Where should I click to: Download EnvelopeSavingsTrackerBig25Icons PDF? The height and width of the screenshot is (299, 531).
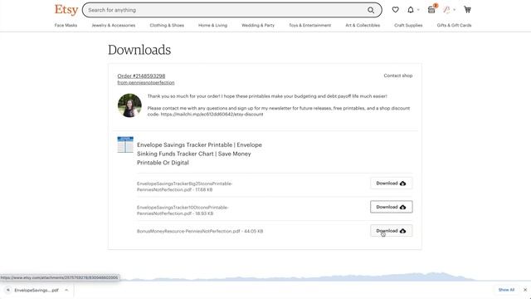click(x=391, y=184)
